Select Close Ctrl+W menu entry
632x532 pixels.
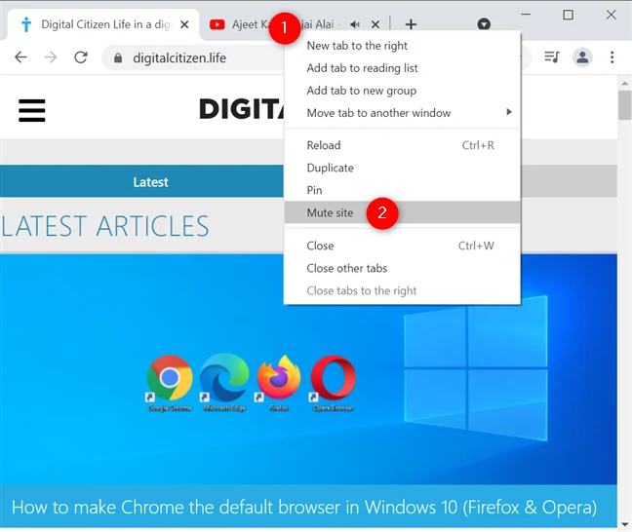[x=402, y=246]
